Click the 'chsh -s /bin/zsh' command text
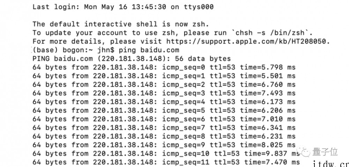This screenshot has height=167, width=349. 270,33
